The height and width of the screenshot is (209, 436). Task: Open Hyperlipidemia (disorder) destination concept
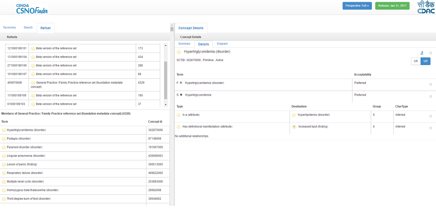(314, 115)
